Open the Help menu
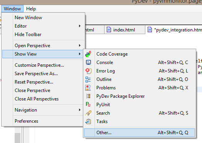 [31, 9]
